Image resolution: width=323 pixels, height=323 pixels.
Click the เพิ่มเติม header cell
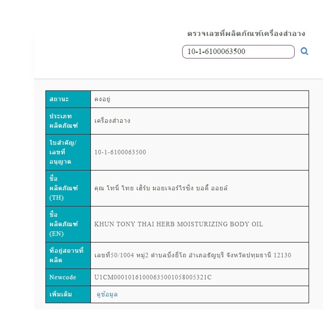point(68,294)
